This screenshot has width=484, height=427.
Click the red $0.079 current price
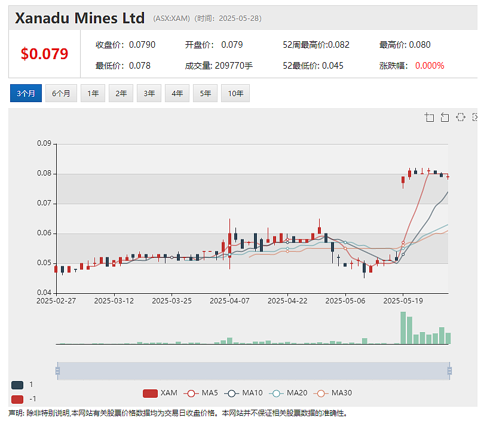pyautogui.click(x=44, y=54)
